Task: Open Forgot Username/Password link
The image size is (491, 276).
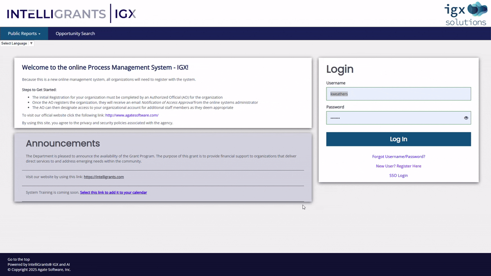Action: tap(399, 157)
